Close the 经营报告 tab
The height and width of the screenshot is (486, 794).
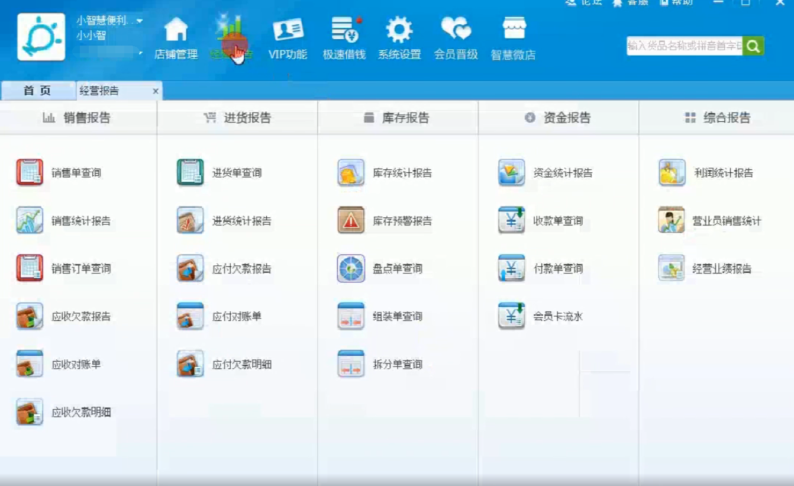coord(154,91)
